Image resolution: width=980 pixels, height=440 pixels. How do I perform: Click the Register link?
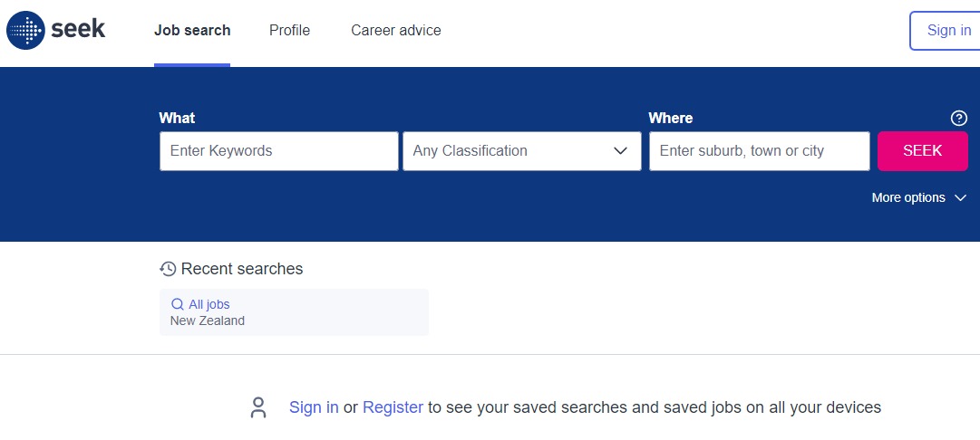(393, 407)
